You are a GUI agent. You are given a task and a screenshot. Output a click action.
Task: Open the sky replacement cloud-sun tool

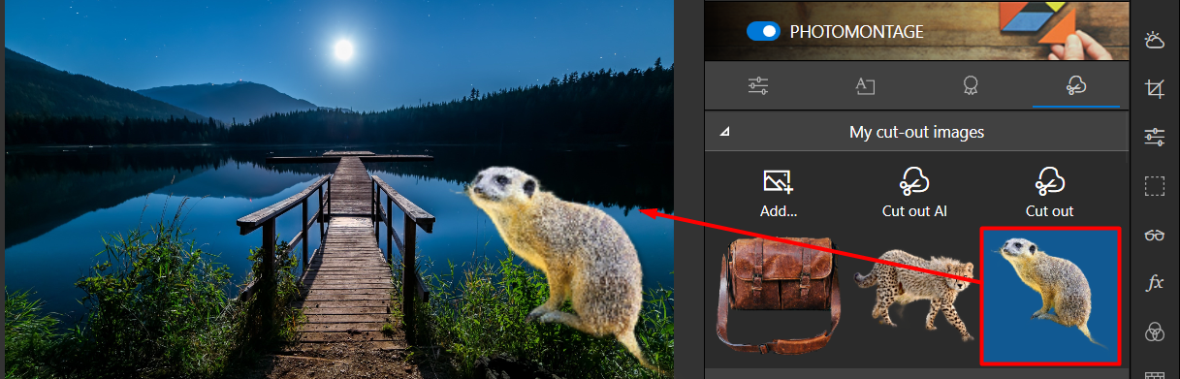click(1154, 41)
